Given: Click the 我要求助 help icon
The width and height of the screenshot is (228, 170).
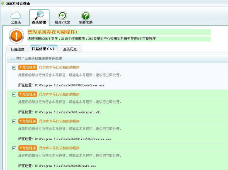Looking at the screenshot, I should pos(86,16).
